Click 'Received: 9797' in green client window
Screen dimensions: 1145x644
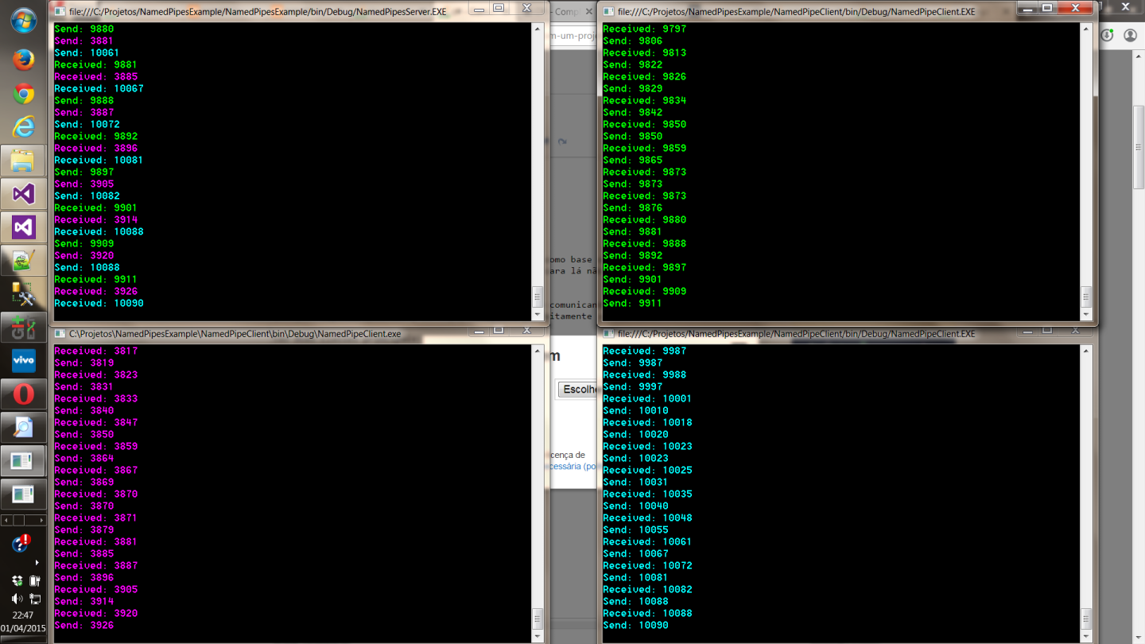pos(644,29)
